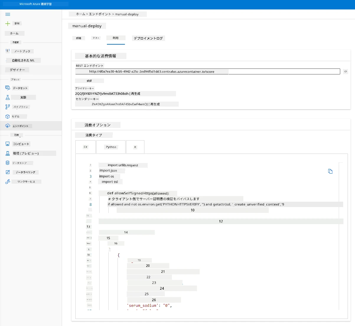Image resolution: width=355 pixels, height=326 pixels.
Task: Toggle the hamburger navigation menu
Action: [x=8, y=14]
